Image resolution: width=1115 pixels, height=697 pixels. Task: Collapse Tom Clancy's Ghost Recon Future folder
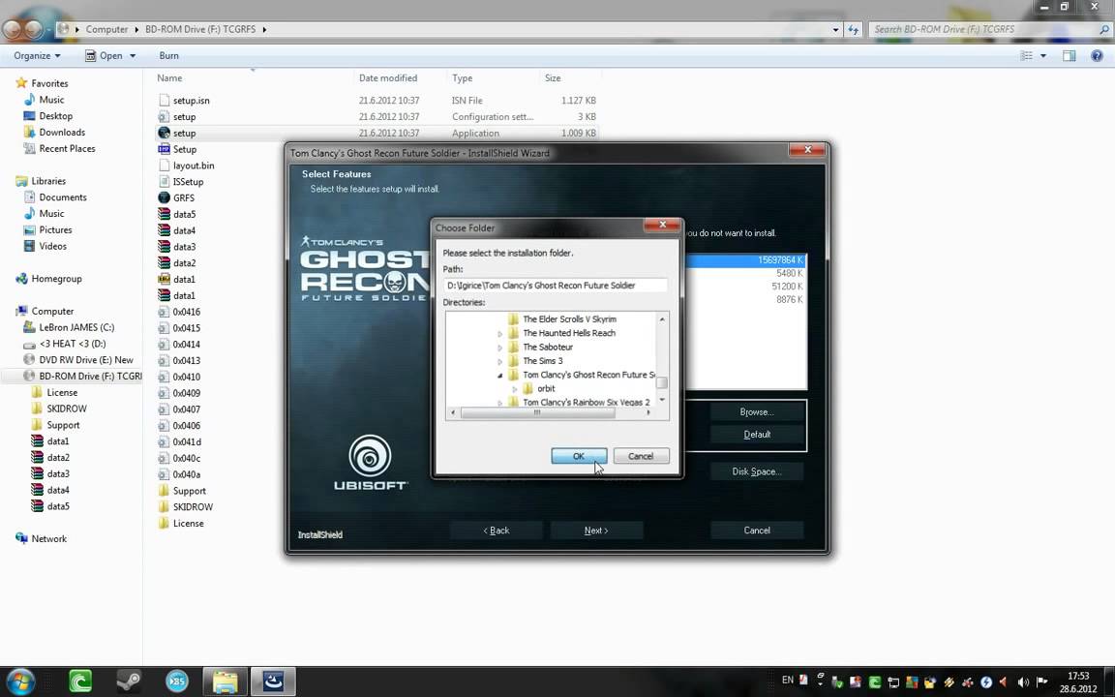pos(499,375)
